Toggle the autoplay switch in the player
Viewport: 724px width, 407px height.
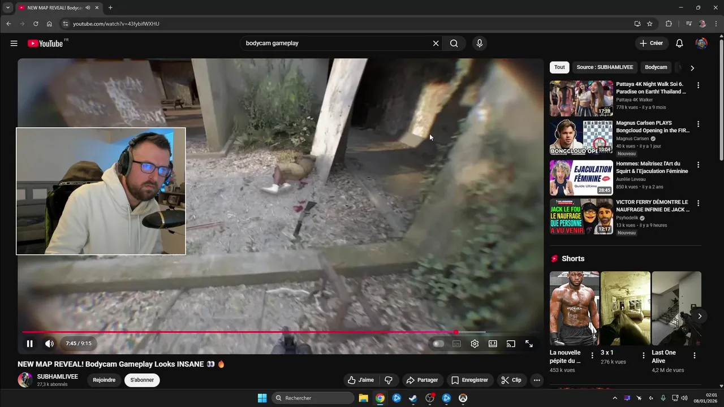[438, 344]
